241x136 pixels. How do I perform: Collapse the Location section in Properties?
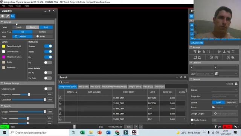(191, 63)
